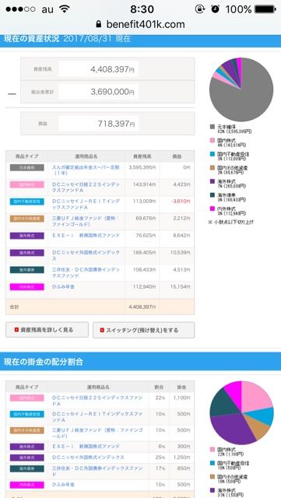The width and height of the screenshot is (281, 498).
Task: Open ＤＣニッセイ日経２２５インデックスファンドＡ in the asset table
Action: point(86,187)
